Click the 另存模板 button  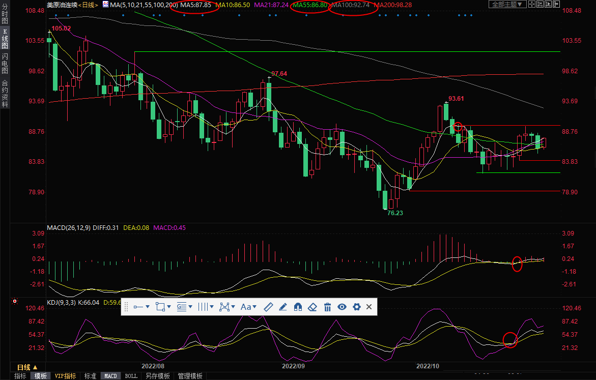tap(157, 376)
